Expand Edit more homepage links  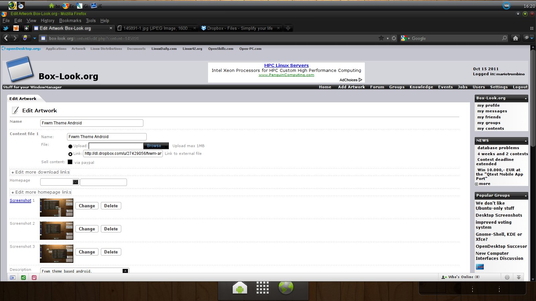coord(41,192)
